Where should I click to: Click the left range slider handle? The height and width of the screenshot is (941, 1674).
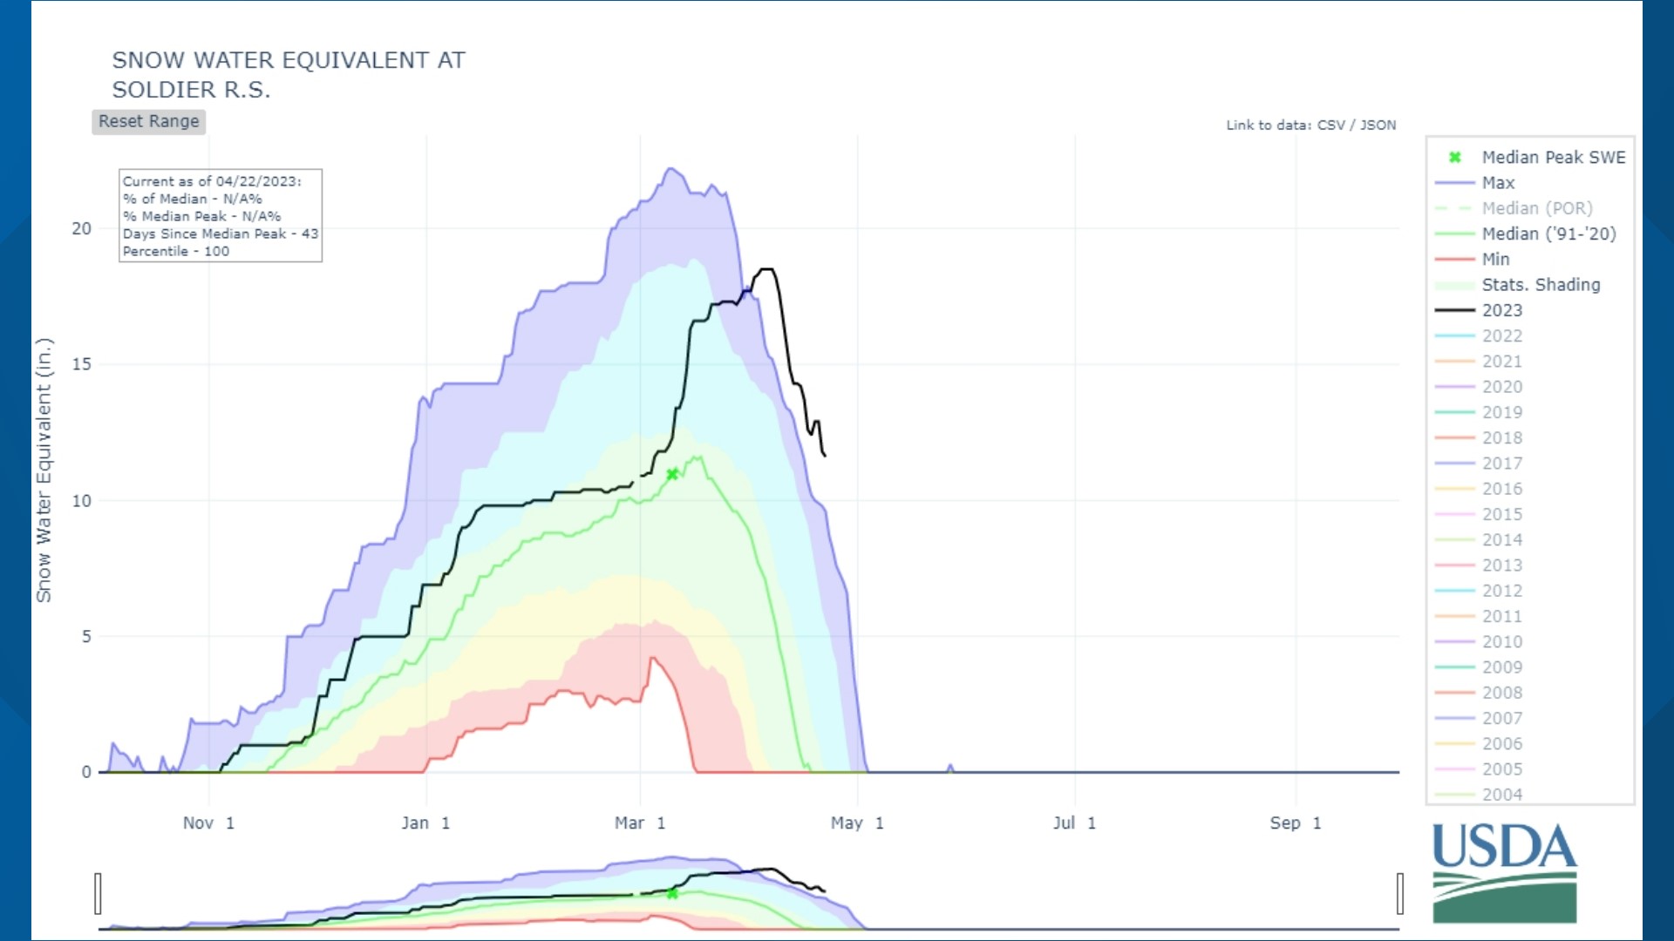[x=98, y=894]
